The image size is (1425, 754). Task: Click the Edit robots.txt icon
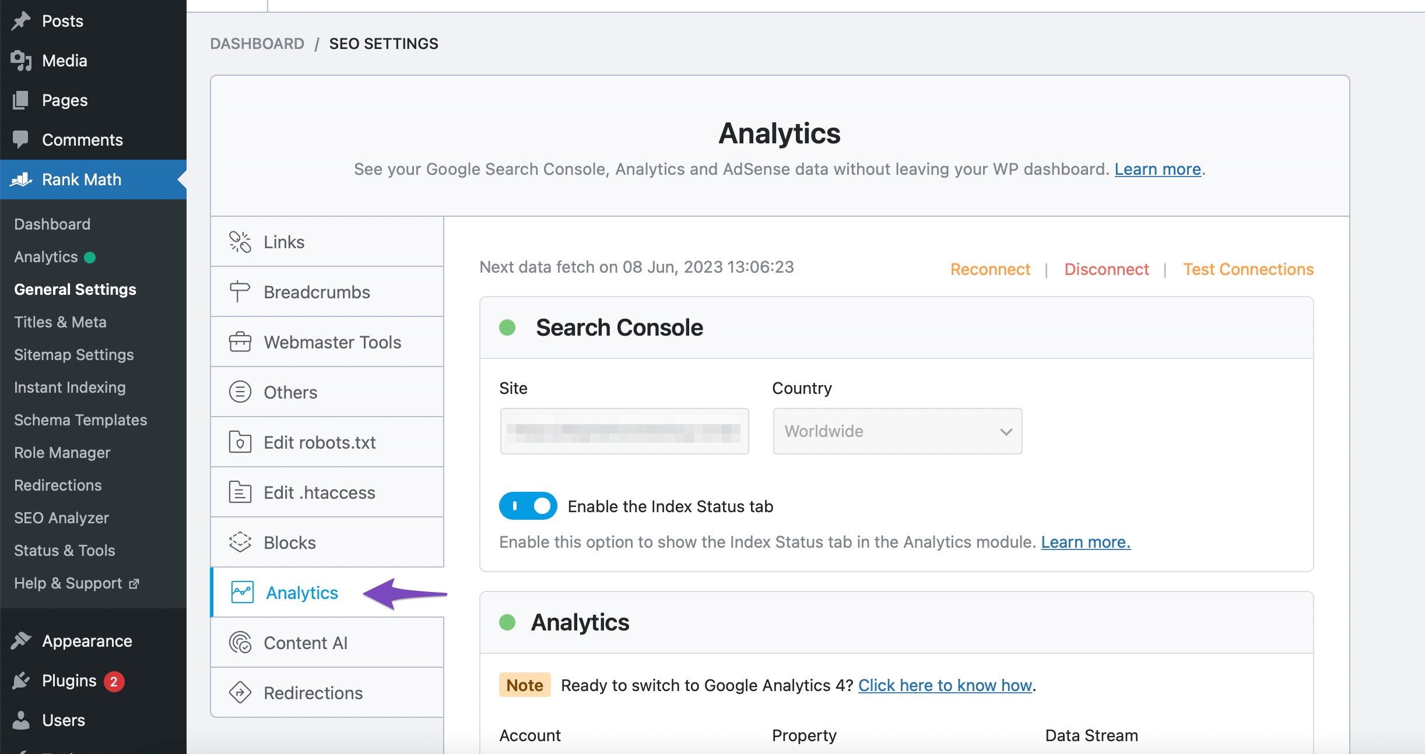[x=237, y=441]
